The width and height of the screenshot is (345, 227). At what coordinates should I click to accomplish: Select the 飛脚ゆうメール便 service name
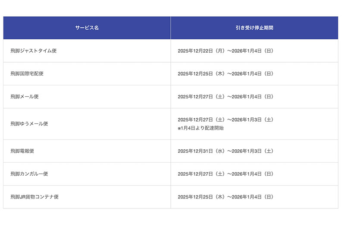tap(29, 124)
